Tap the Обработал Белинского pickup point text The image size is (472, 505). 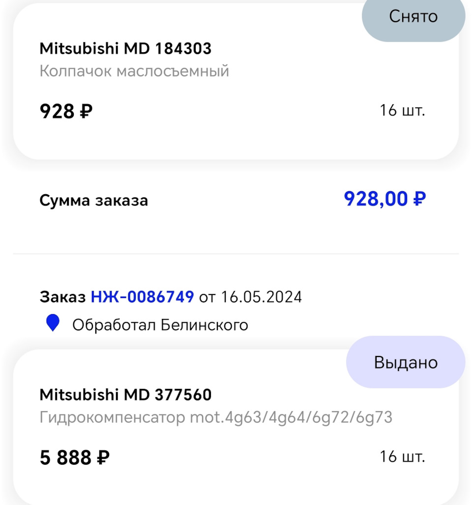160,325
